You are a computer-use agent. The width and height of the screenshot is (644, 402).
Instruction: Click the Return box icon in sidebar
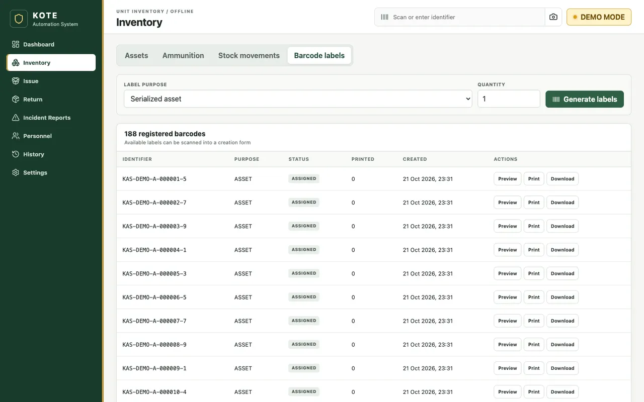pos(16,99)
